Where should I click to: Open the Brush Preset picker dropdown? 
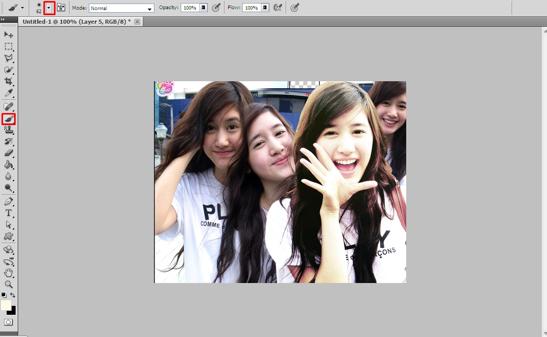[x=49, y=8]
